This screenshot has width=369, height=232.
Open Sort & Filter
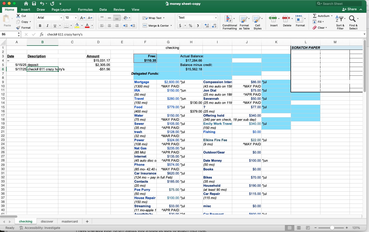(340, 23)
